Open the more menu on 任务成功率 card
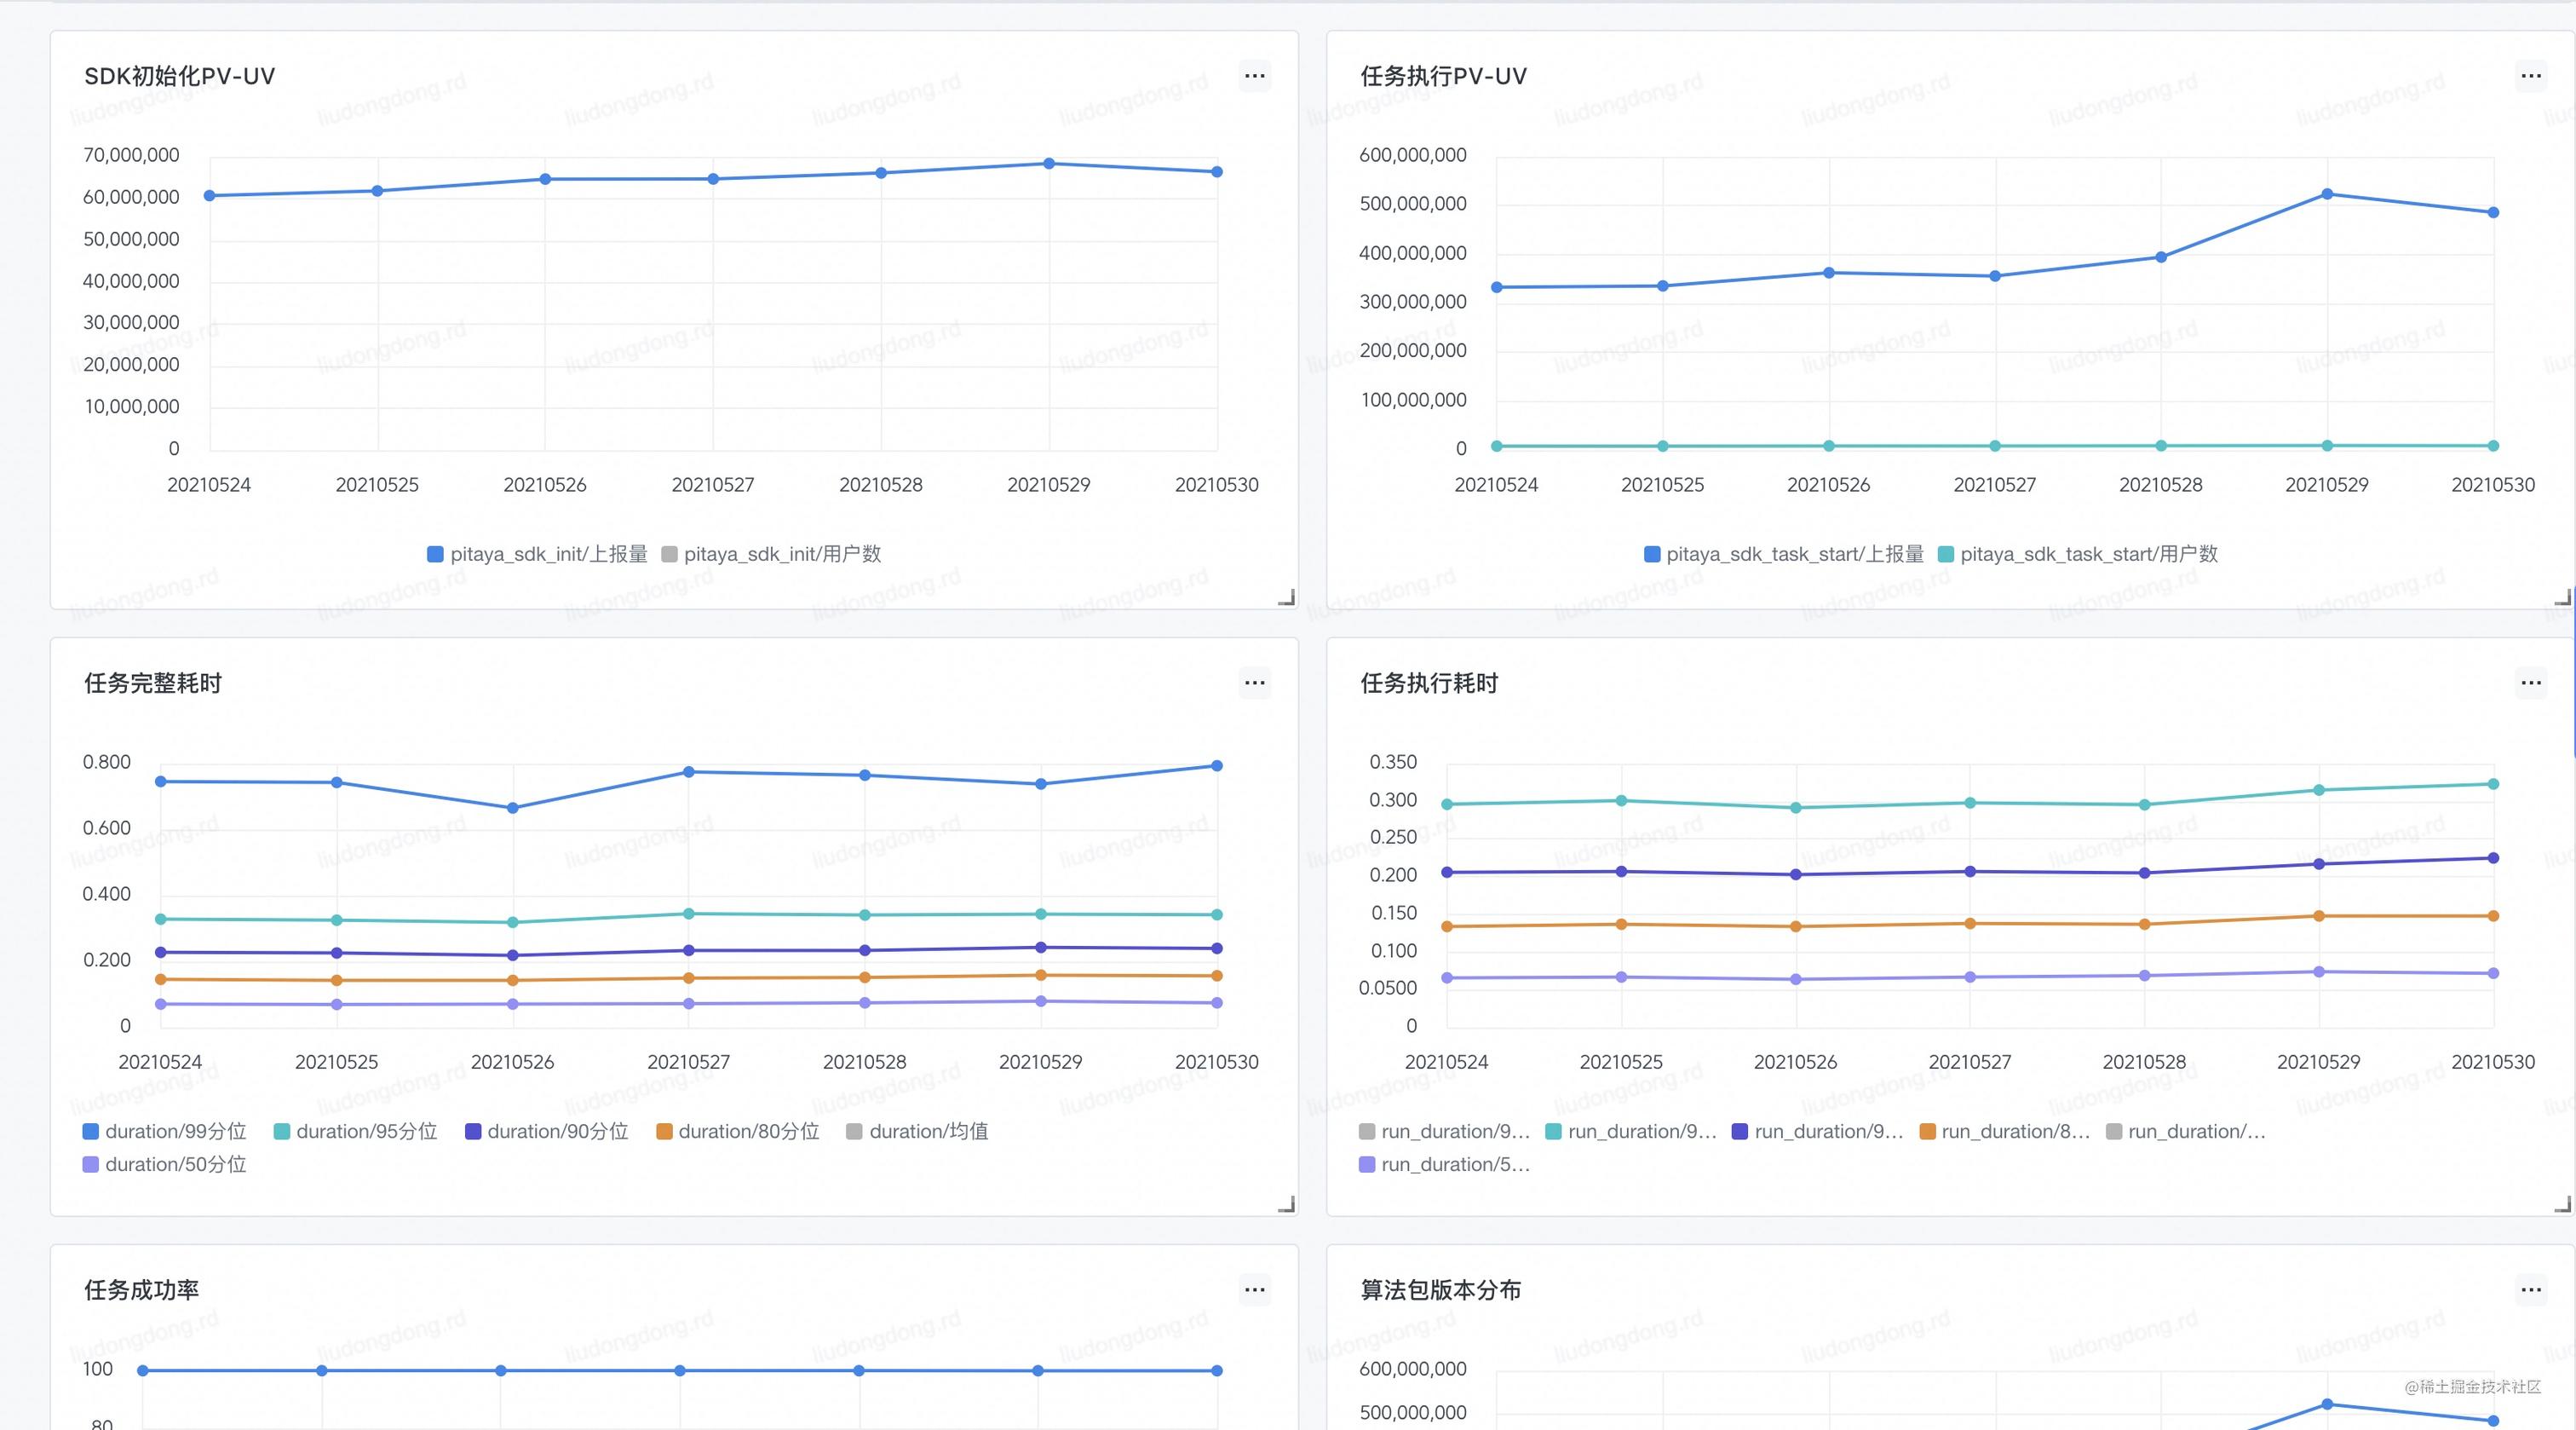This screenshot has width=2576, height=1430. point(1254,1290)
